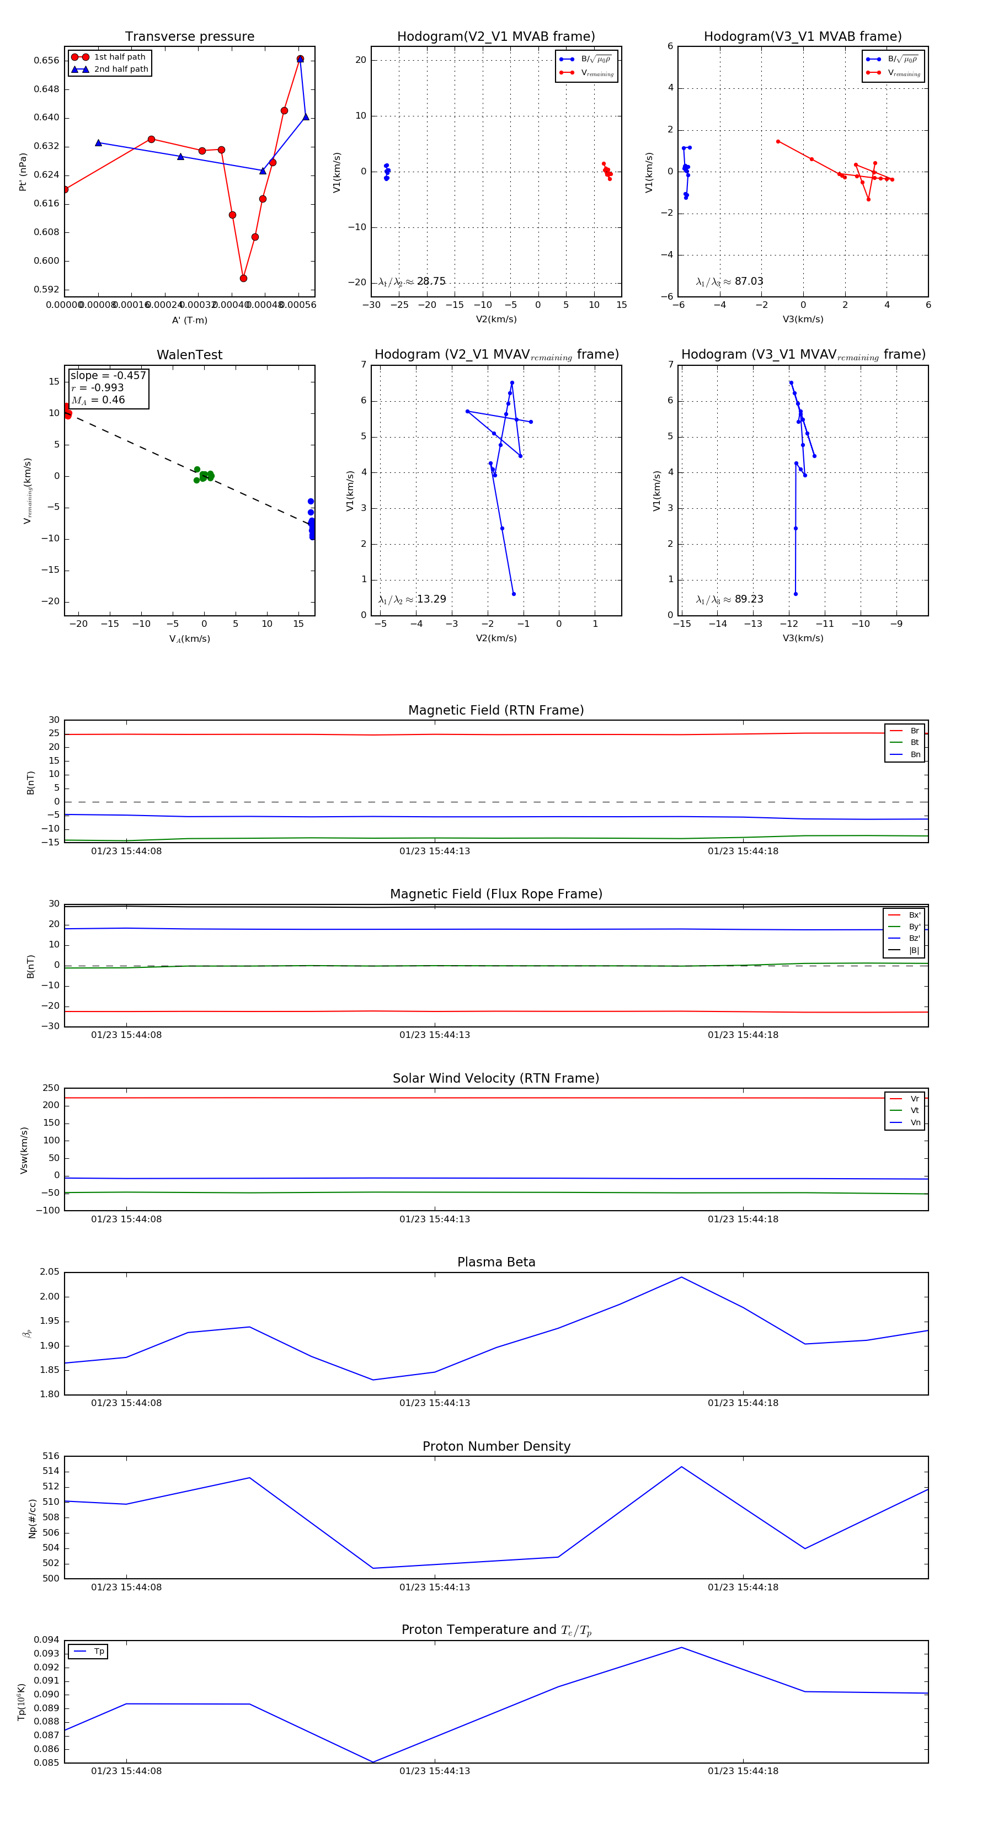Click the 'Magnetic Field (Flux Rope Frame)' title

(496, 894)
